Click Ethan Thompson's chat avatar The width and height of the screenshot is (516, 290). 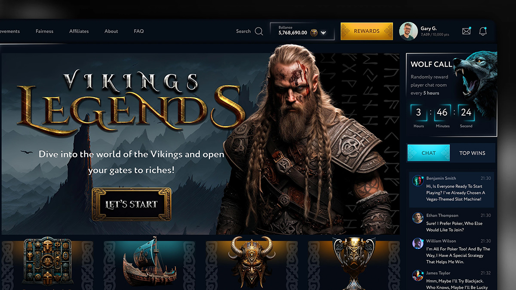coord(418,217)
